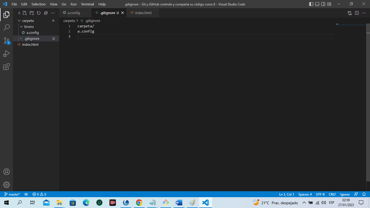370x208 pixels.
Task: Open the Notifications bell
Action: (x=364, y=194)
